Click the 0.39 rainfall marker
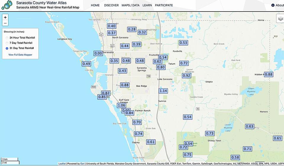Screen dimensions: 284x166 point(137,44)
